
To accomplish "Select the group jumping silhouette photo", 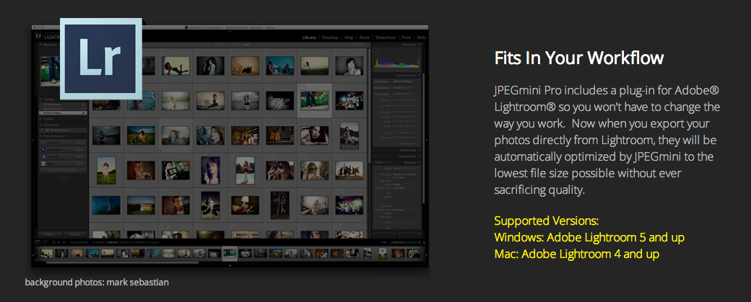I will point(350,170).
